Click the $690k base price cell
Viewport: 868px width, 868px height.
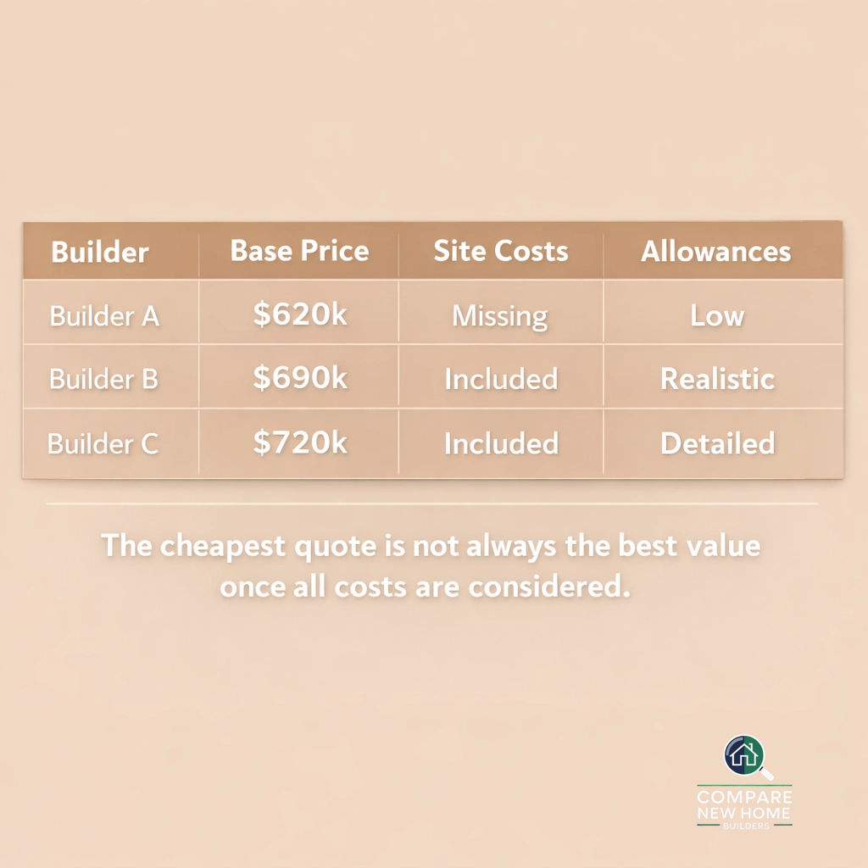(300, 378)
